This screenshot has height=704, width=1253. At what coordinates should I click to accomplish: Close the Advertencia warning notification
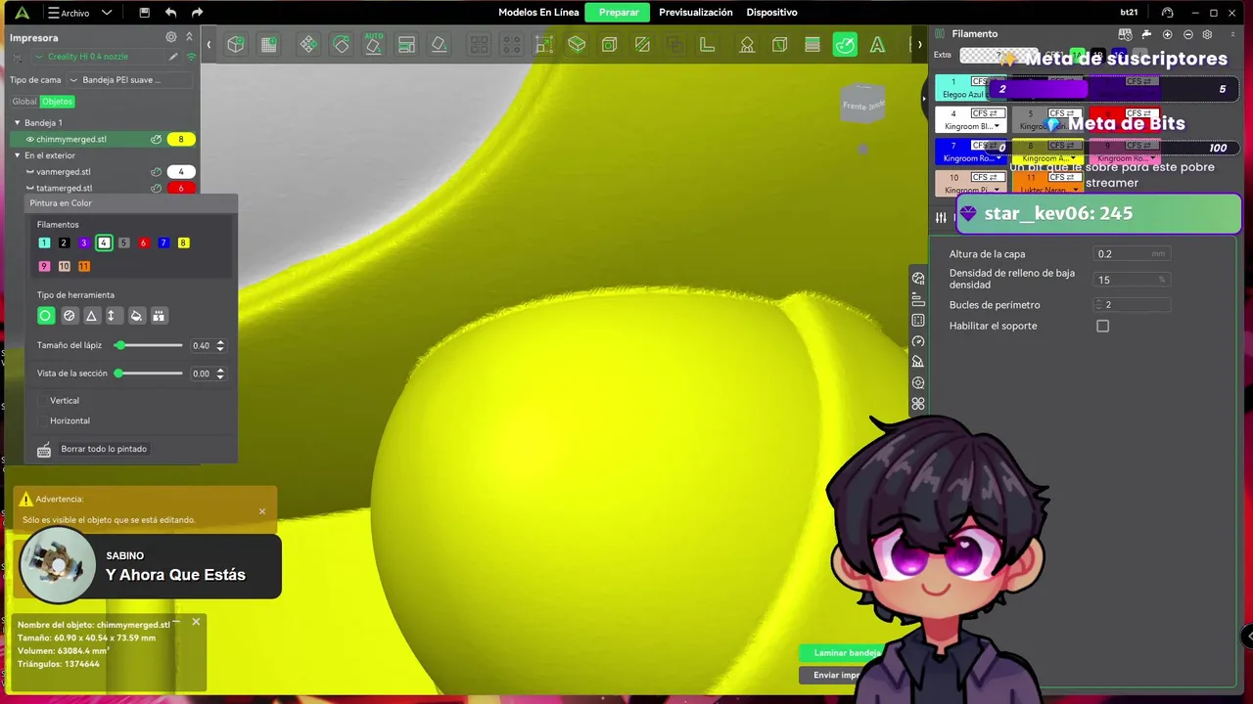pos(262,511)
